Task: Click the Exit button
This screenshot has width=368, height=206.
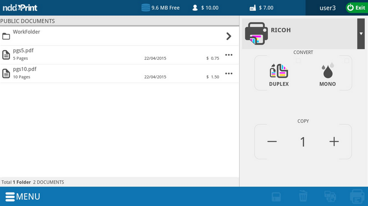Action: click(x=356, y=8)
